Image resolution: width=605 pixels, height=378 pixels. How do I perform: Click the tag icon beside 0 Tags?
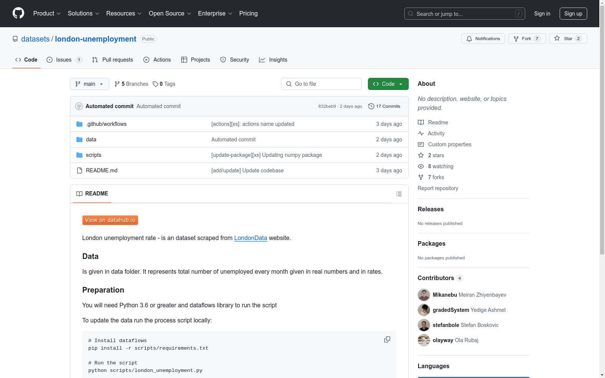coord(155,84)
